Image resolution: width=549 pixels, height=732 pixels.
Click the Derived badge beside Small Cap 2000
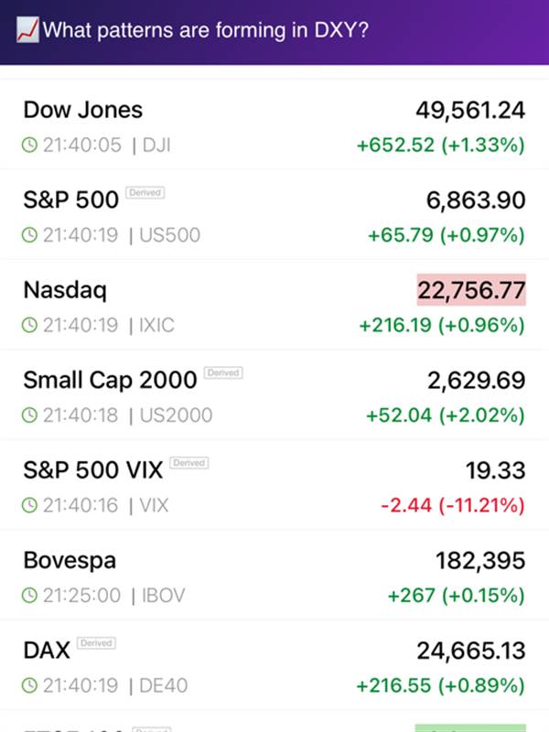pos(223,372)
